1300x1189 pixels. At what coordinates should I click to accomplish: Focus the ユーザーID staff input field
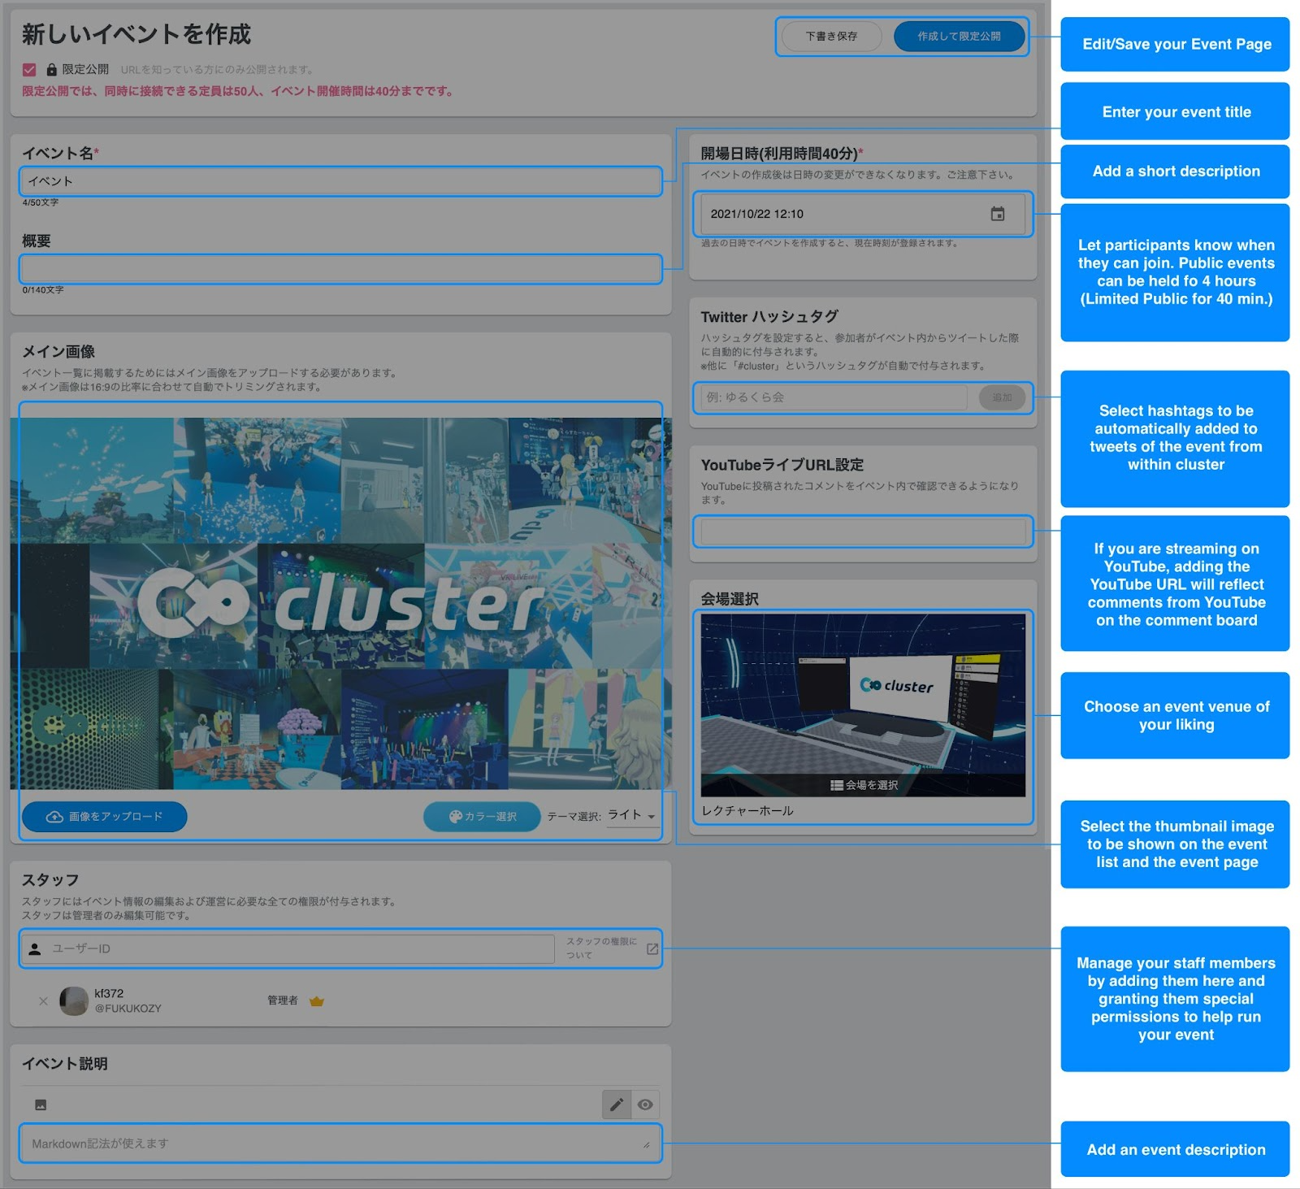288,948
